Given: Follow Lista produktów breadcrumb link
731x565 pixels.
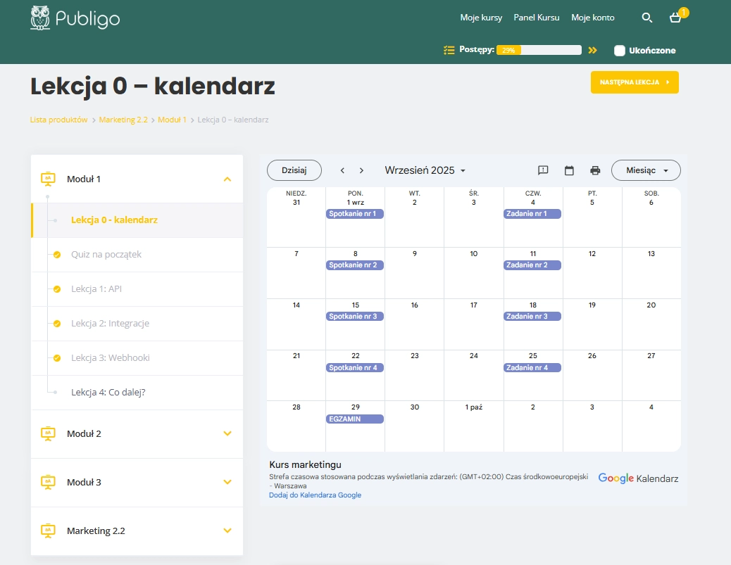Looking at the screenshot, I should pyautogui.click(x=58, y=120).
